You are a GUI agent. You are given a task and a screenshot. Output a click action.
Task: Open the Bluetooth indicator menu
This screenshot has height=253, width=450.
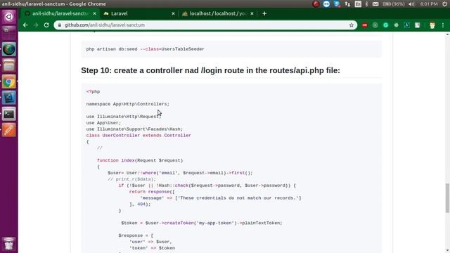click(367, 4)
